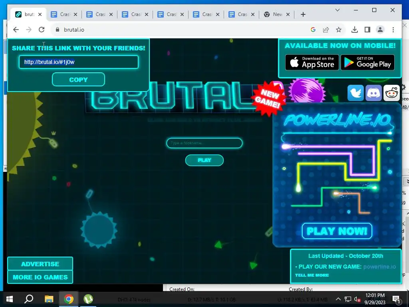
Task: Open the Twitter social icon
Action: pyautogui.click(x=355, y=93)
